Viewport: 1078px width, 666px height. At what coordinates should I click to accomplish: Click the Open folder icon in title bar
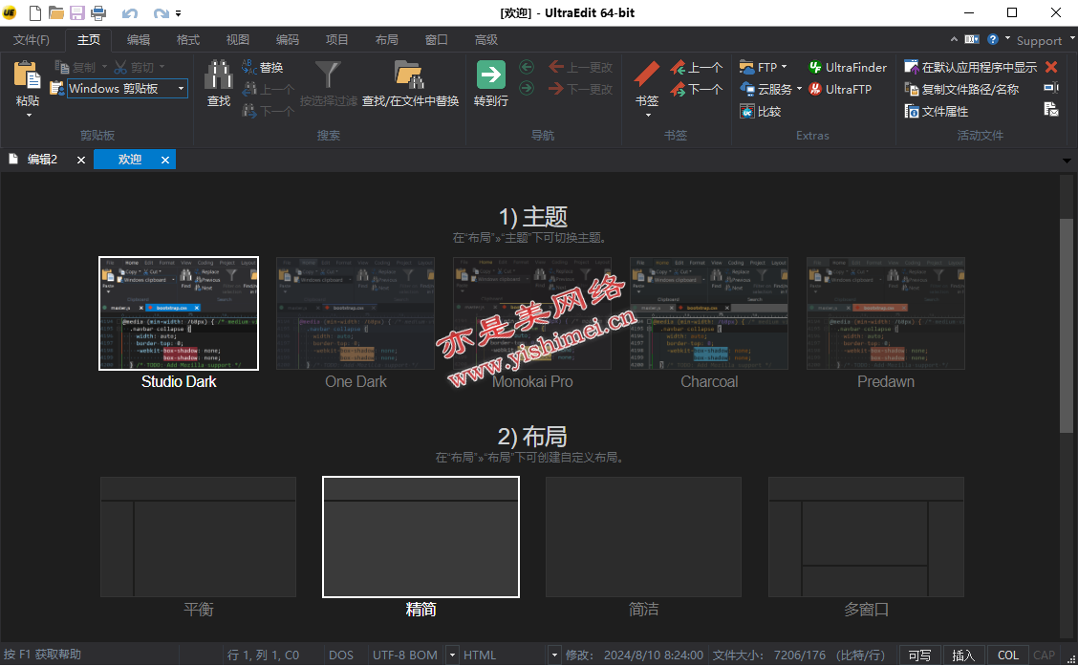pyautogui.click(x=56, y=12)
